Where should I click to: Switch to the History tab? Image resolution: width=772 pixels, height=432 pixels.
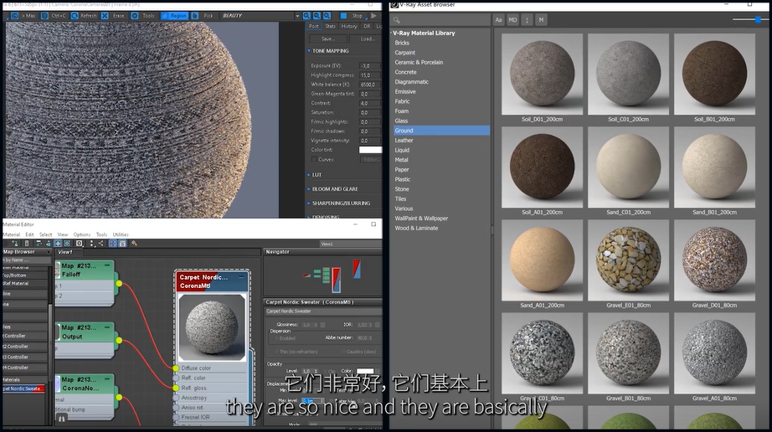(x=349, y=26)
